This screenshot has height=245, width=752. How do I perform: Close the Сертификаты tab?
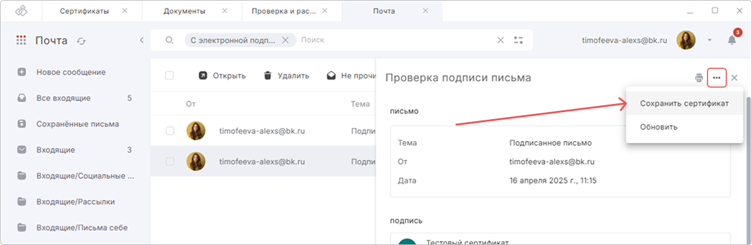(124, 11)
